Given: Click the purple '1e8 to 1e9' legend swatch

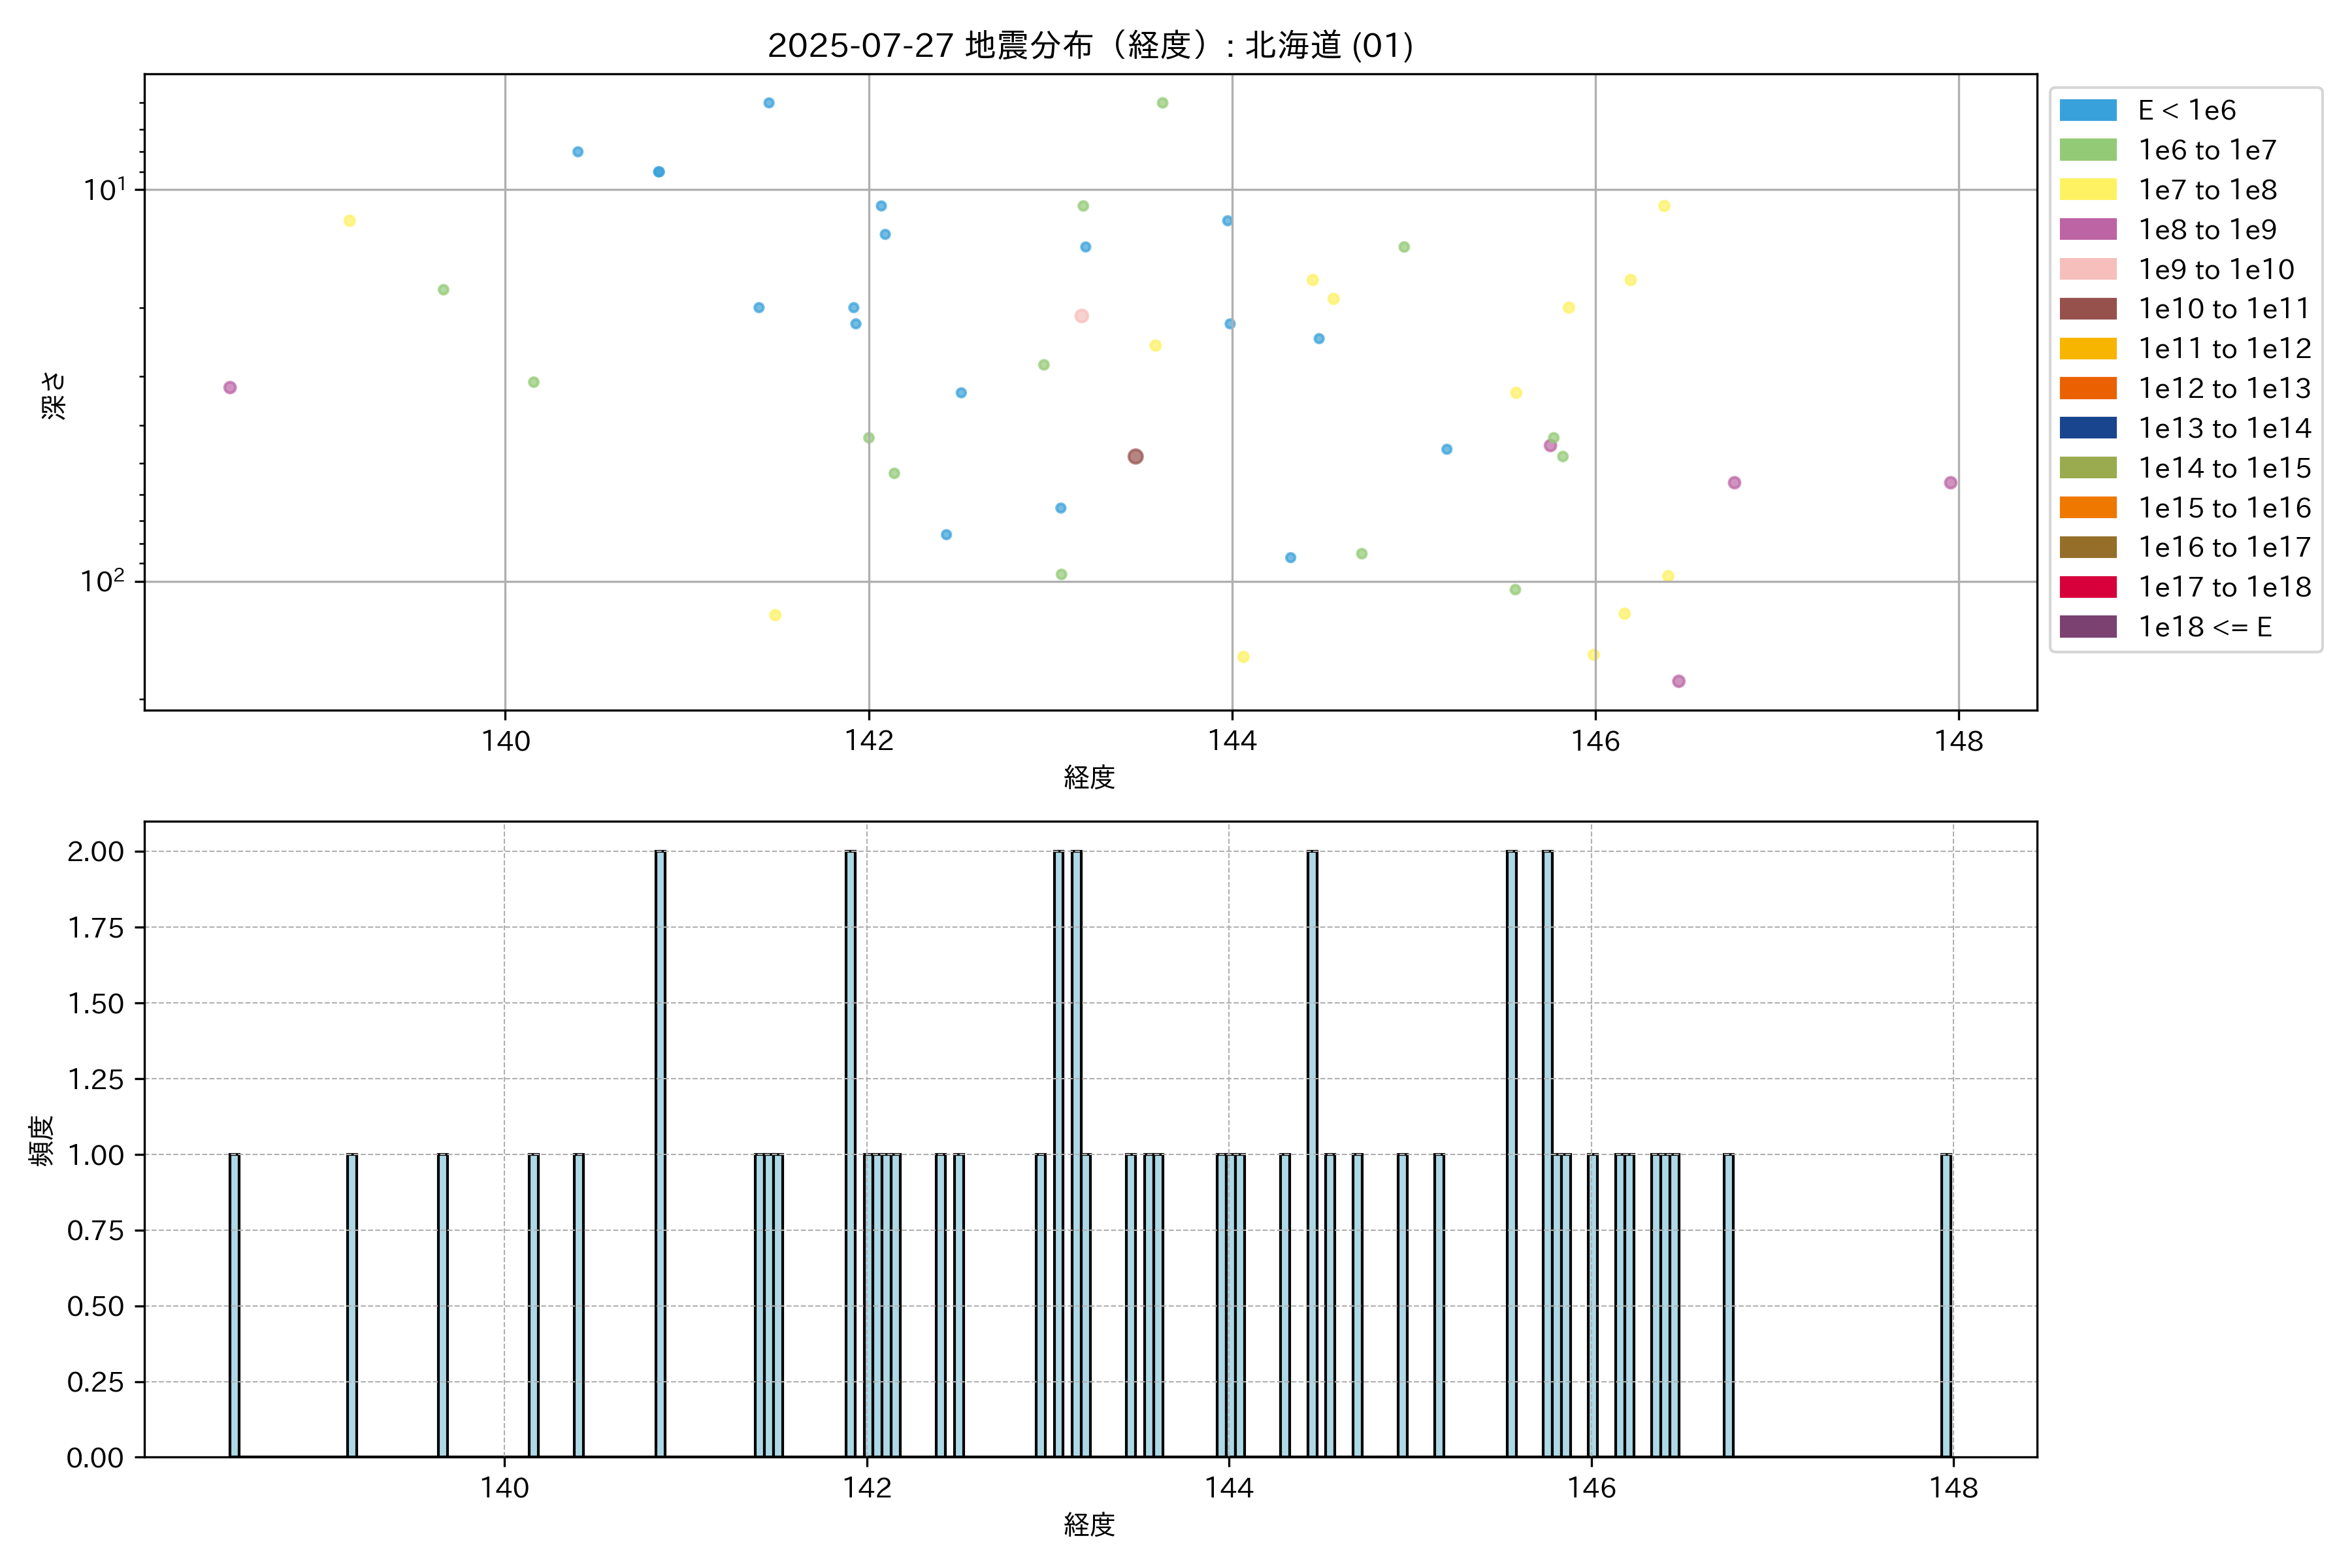Looking at the screenshot, I should click(2088, 229).
